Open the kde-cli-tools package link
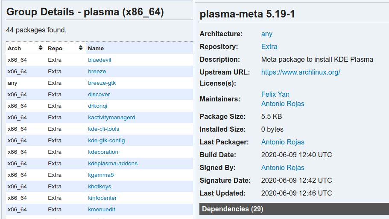 (x=104, y=129)
